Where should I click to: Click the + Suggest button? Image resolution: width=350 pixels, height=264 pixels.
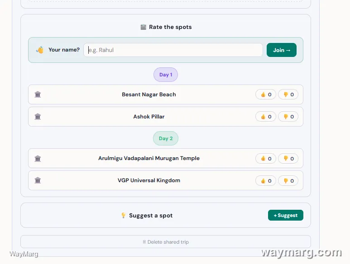[286, 215]
